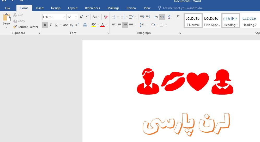Toggle underline formatting

pyautogui.click(x=56, y=25)
